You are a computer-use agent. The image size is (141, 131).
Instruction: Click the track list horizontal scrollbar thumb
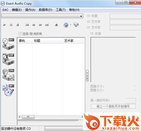pyautogui.click(x=28, y=117)
